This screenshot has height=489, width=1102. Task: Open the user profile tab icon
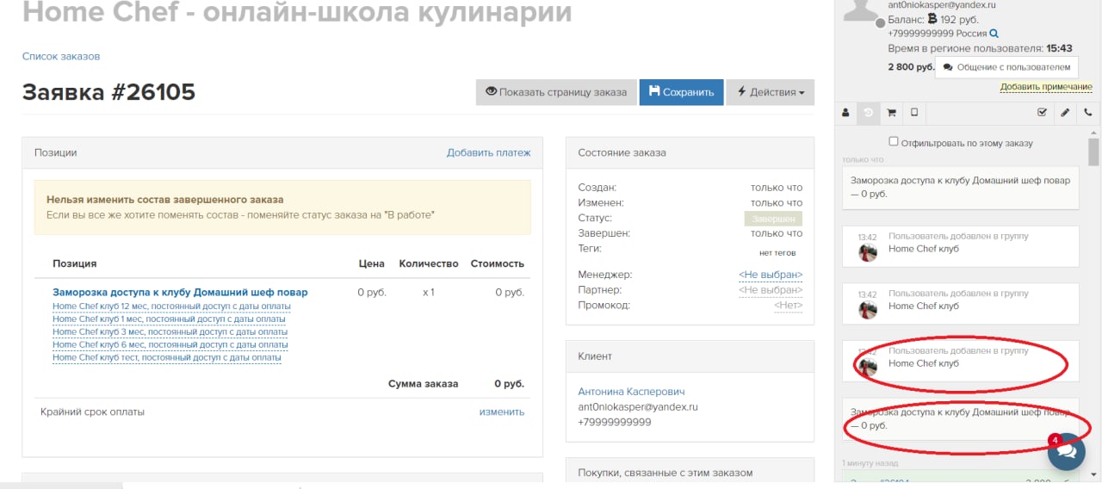[x=845, y=112]
